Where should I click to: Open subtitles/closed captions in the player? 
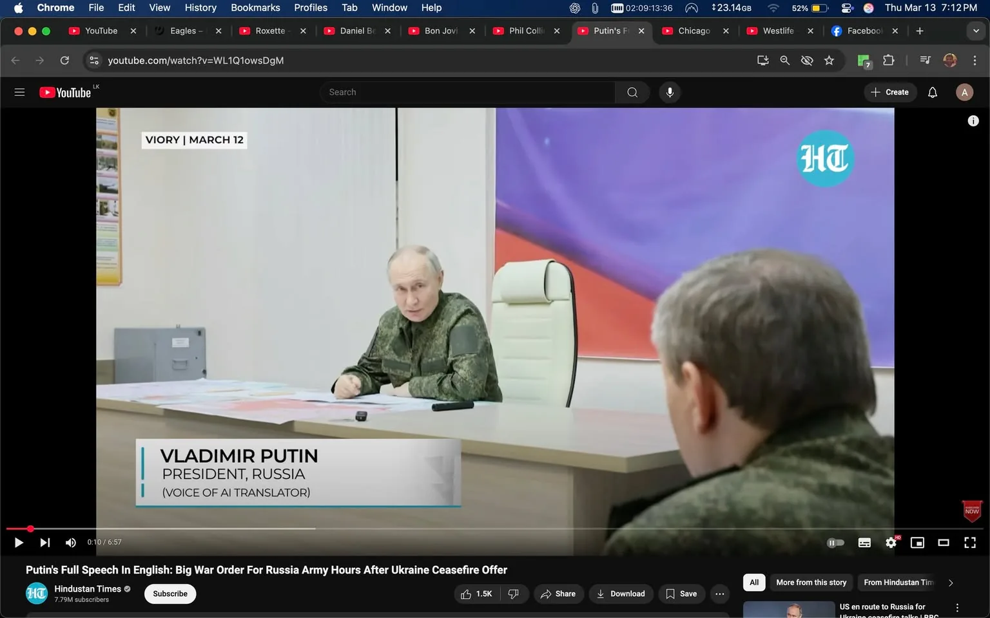[864, 542]
